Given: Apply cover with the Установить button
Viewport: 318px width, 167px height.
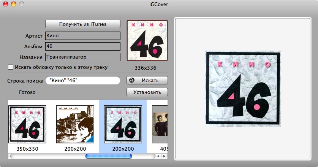Looking at the screenshot, I should click(147, 92).
